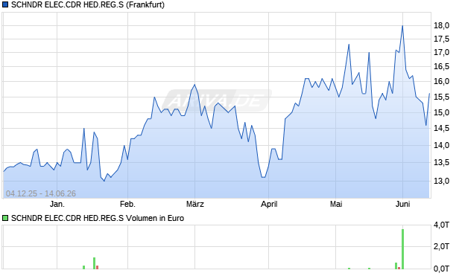Click the 17,0 price axis label
This screenshot has height=276, width=462.
(x=441, y=52)
